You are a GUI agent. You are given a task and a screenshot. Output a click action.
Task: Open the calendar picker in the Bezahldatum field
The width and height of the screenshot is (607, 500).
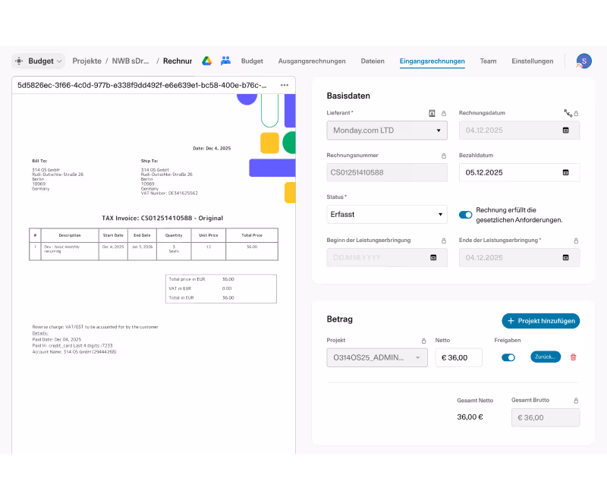click(565, 172)
